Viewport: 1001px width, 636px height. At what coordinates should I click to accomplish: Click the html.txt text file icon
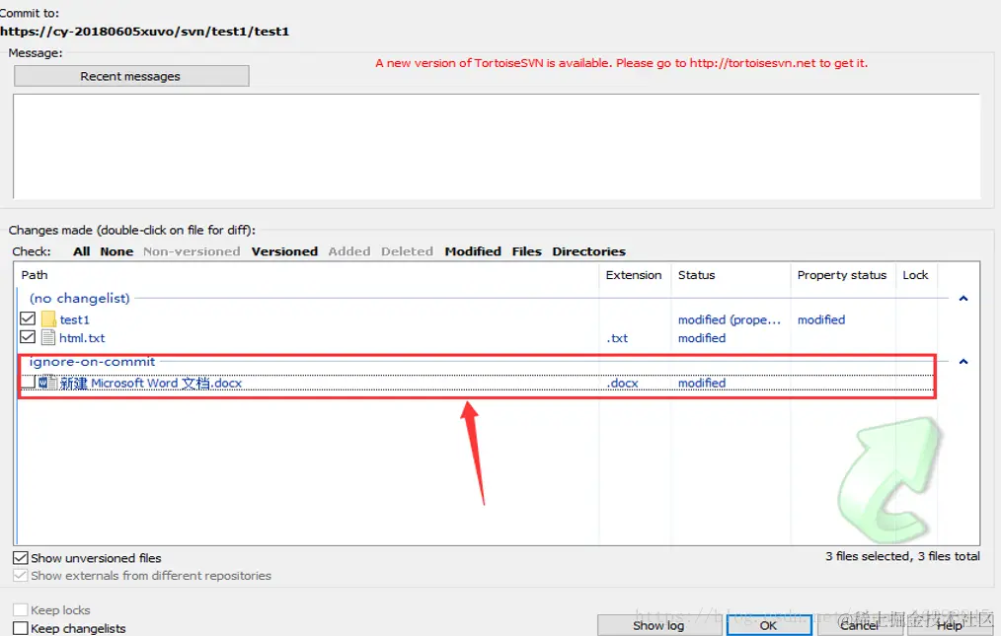(48, 337)
